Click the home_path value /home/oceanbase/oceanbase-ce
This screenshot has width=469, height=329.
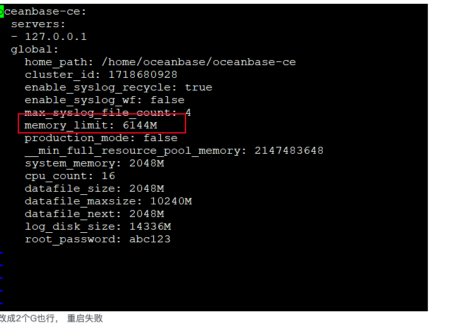pyautogui.click(x=199, y=62)
